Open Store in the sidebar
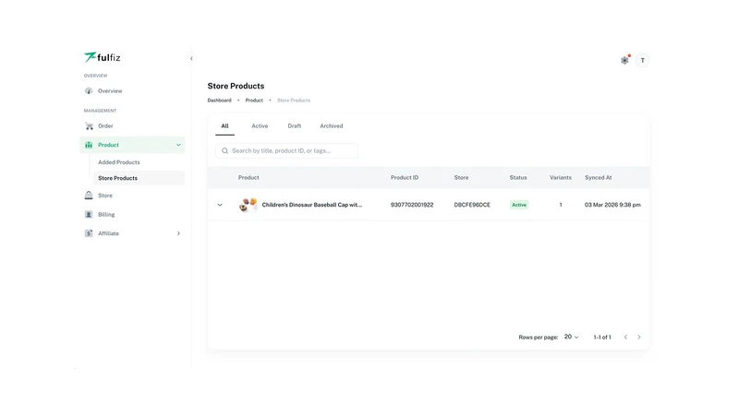 [132, 196]
